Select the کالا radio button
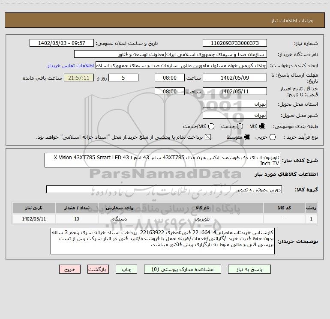 (262, 126)
